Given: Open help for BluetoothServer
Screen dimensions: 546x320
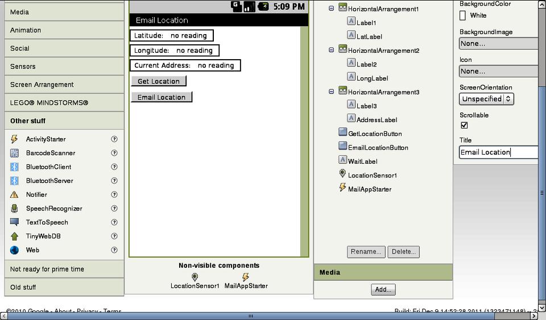Looking at the screenshot, I should click(114, 181).
